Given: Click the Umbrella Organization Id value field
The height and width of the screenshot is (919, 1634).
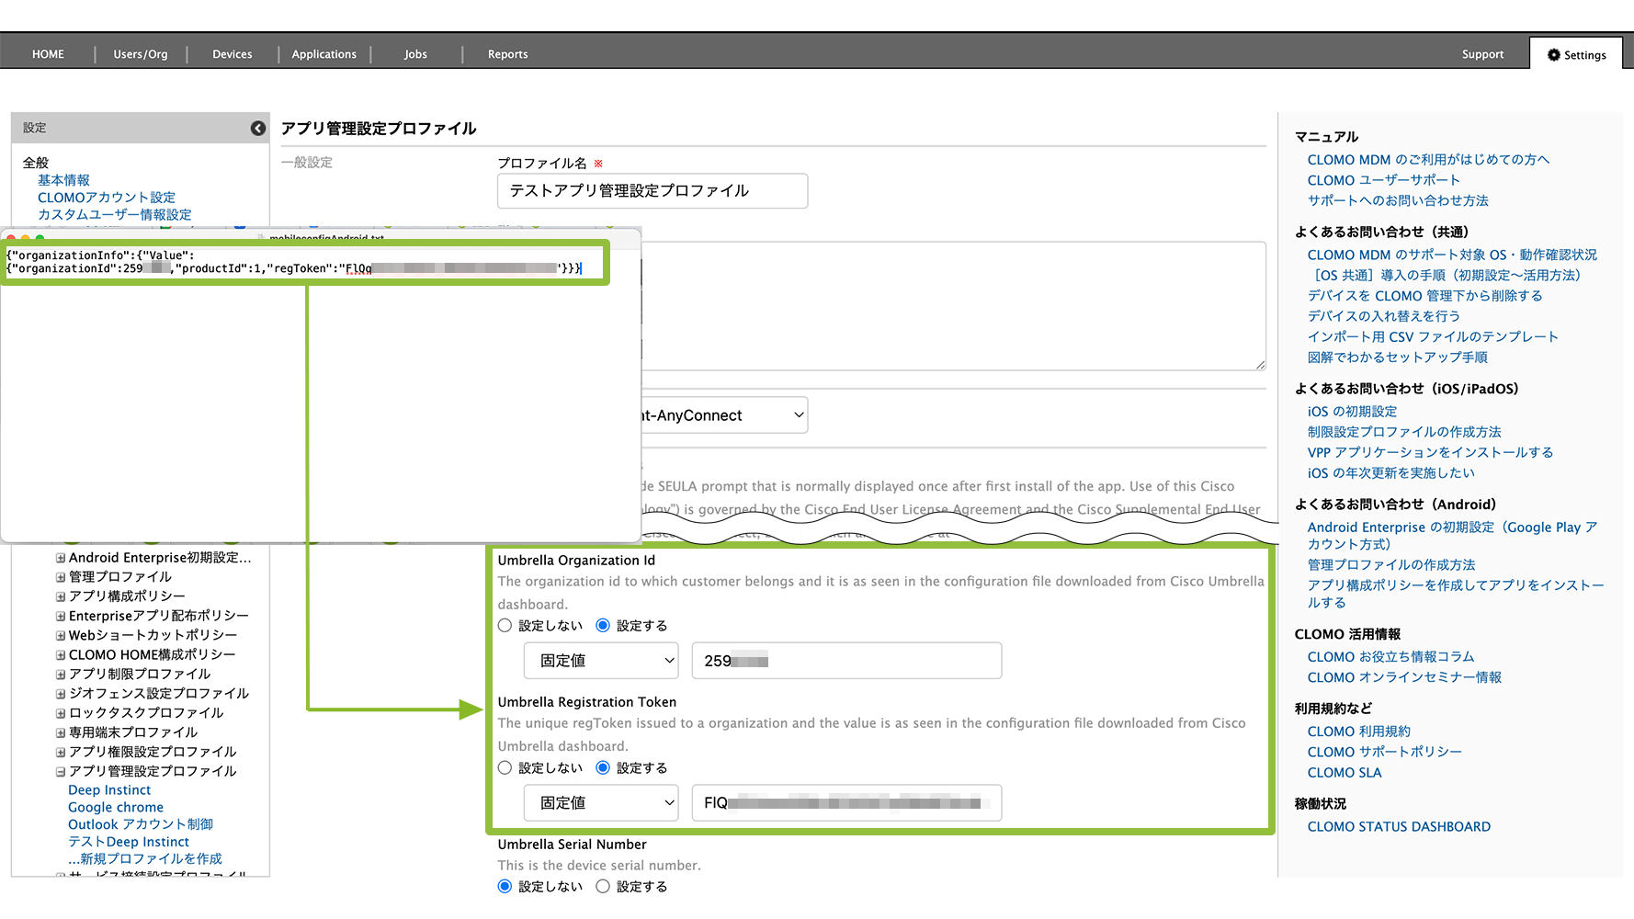Looking at the screenshot, I should pyautogui.click(x=845, y=661).
